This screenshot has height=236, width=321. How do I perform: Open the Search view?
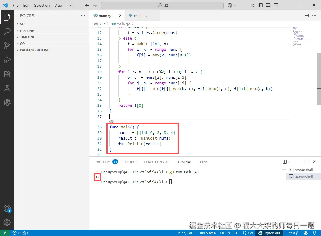point(7,31)
